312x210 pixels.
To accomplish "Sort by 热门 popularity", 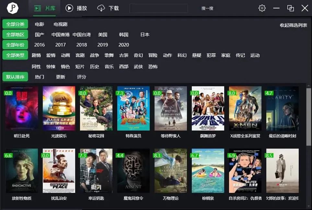I will pyautogui.click(x=40, y=77).
